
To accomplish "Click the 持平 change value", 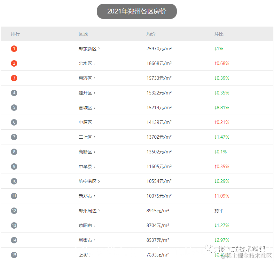I will coord(219,211).
